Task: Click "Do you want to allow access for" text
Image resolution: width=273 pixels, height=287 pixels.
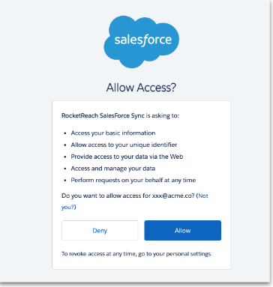Action: point(106,196)
